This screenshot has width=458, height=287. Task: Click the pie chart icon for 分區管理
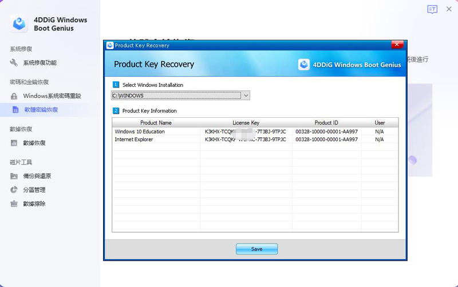[x=14, y=190]
